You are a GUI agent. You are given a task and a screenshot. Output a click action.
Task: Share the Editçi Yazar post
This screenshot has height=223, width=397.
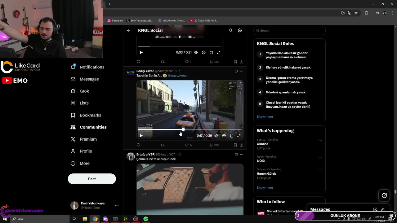[242, 145]
